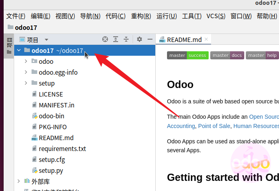Click the master success build badge
The width and height of the screenshot is (279, 191).
click(188, 55)
